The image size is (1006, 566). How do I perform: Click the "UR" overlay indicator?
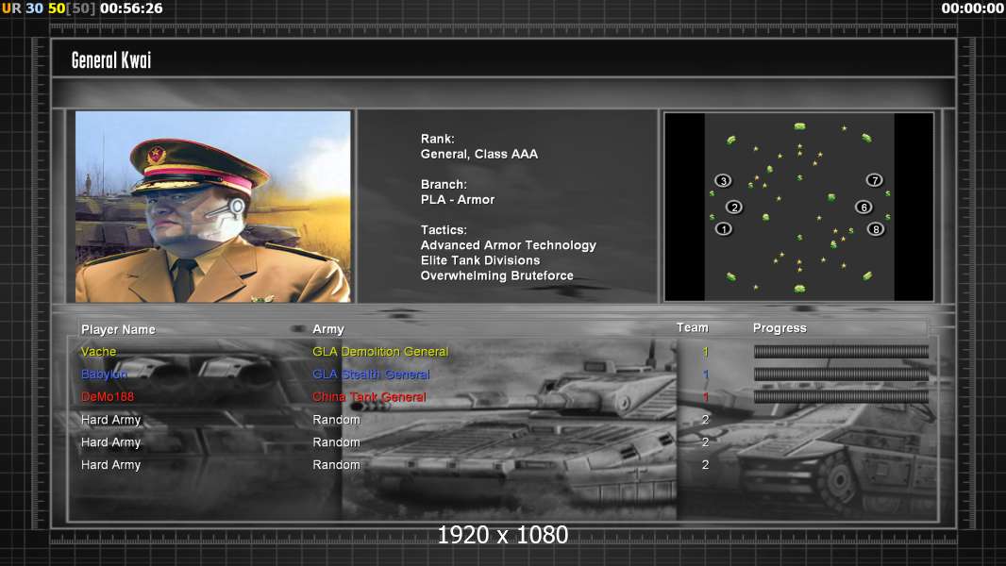(11, 8)
